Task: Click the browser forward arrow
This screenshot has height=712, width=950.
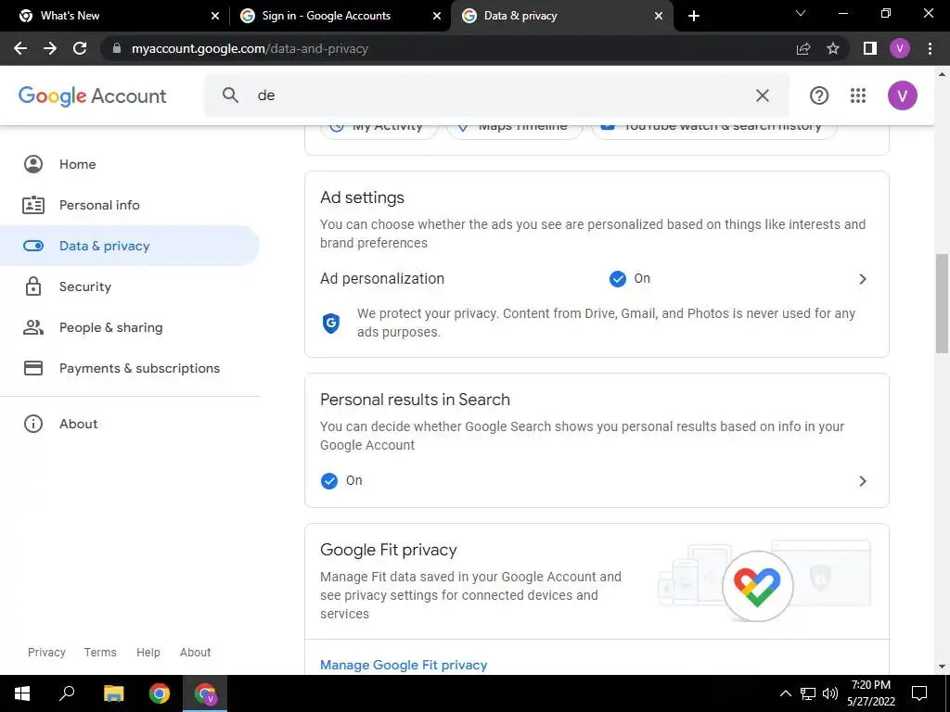Action: point(50,48)
